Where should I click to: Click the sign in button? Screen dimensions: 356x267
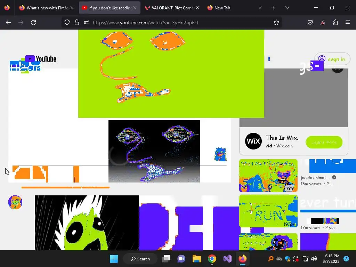coord(332,59)
